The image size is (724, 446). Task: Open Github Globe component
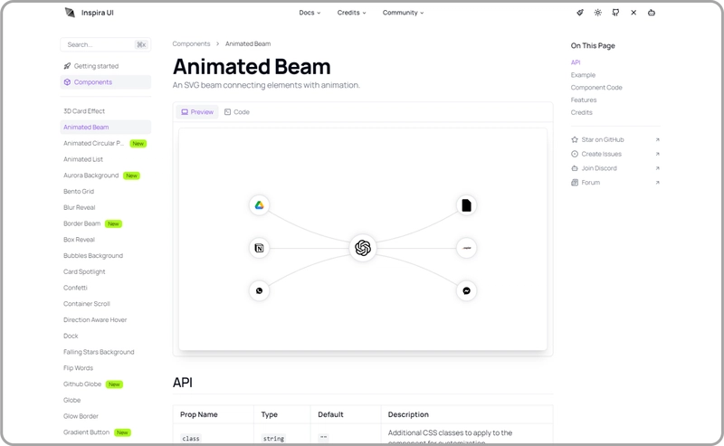point(82,384)
